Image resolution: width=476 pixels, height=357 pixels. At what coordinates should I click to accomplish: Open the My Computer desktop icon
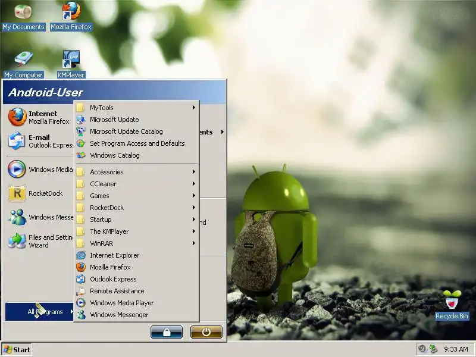23,65
